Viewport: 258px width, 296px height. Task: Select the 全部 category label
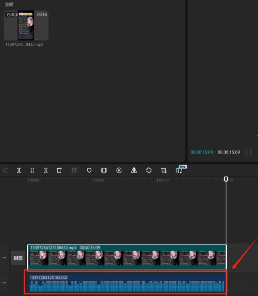9,4
